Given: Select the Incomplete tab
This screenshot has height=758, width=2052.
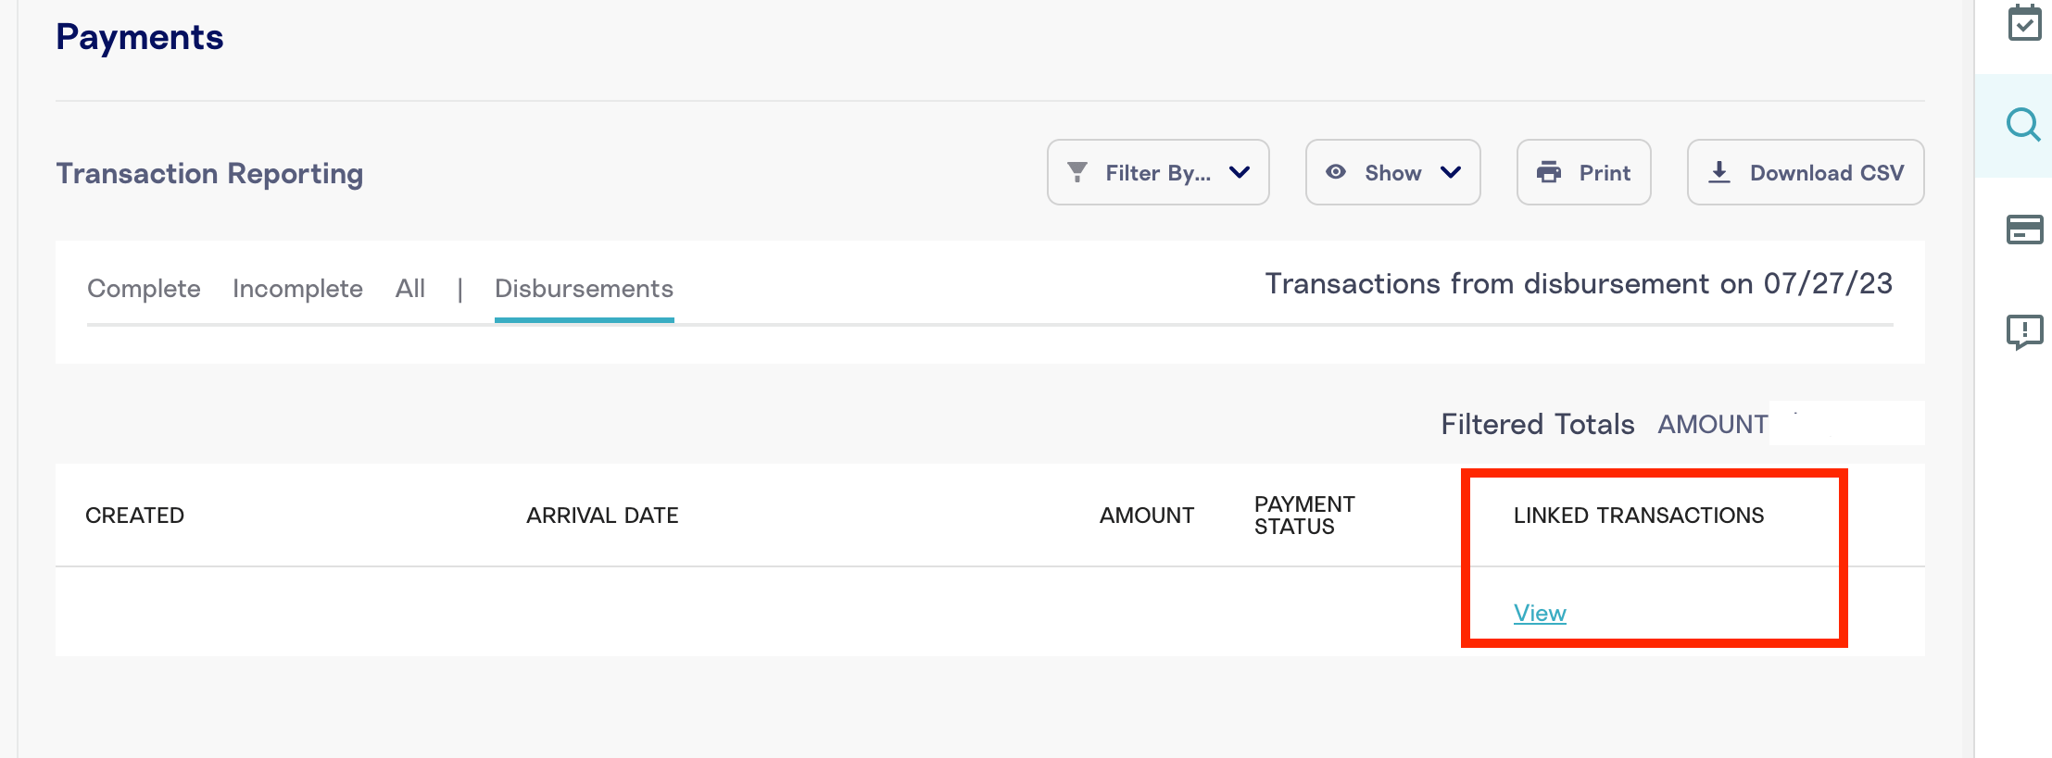Looking at the screenshot, I should 297,289.
